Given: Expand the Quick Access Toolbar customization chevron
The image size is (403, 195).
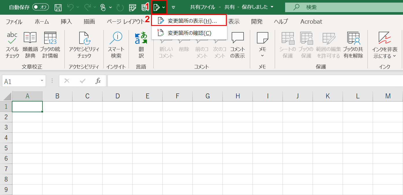Looking at the screenshot, I should point(173,7).
